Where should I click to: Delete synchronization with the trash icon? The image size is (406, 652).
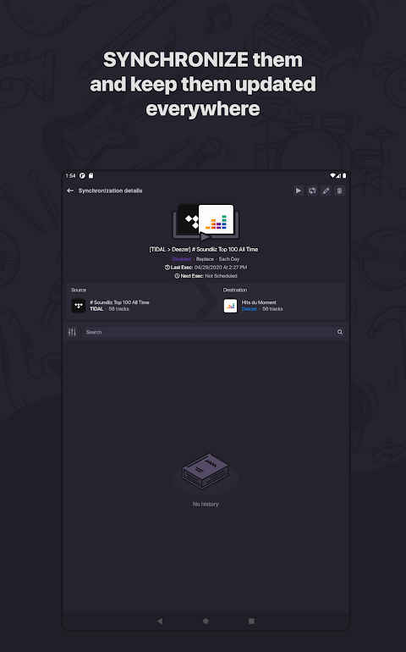click(x=339, y=191)
